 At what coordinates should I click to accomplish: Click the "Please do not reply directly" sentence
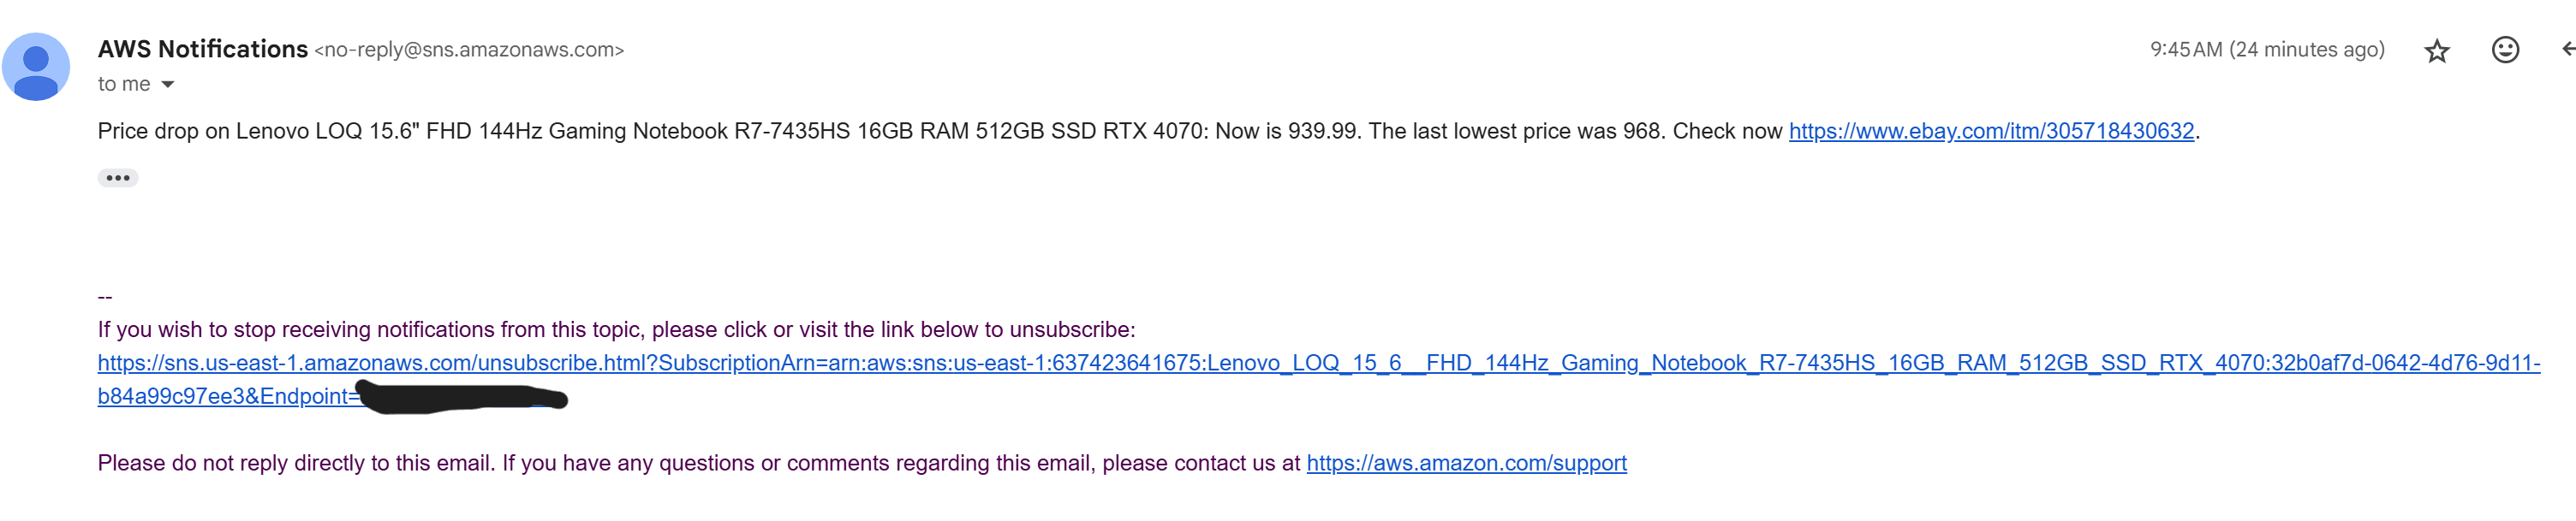(698, 463)
